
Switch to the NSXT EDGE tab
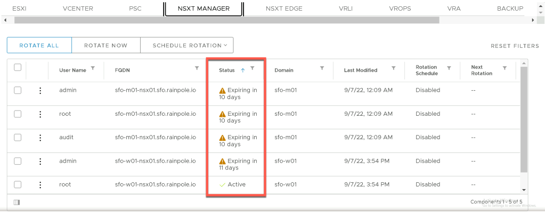[x=284, y=8]
